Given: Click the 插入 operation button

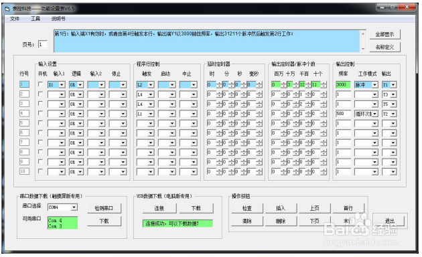Looking at the screenshot, I should [x=281, y=208].
